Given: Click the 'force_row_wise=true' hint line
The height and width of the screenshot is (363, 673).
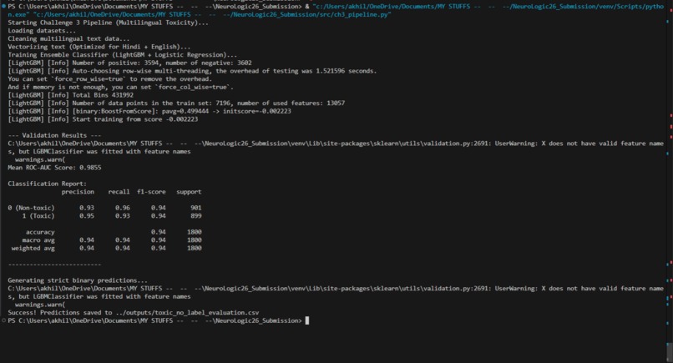Looking at the screenshot, I should (x=109, y=79).
